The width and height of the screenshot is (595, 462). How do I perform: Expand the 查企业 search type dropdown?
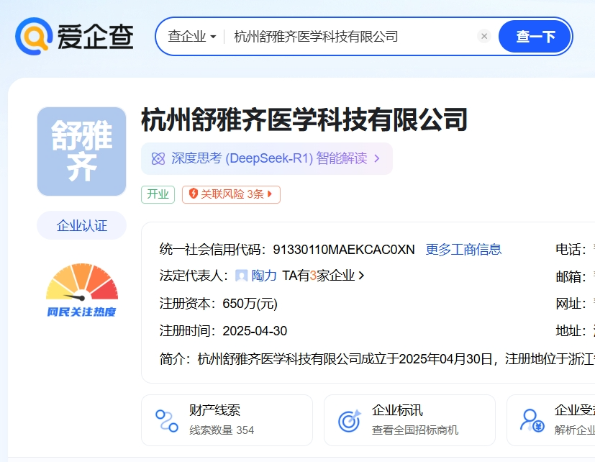tap(192, 37)
